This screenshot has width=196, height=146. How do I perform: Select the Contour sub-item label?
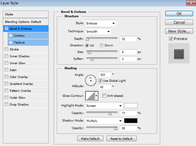coord(19,35)
